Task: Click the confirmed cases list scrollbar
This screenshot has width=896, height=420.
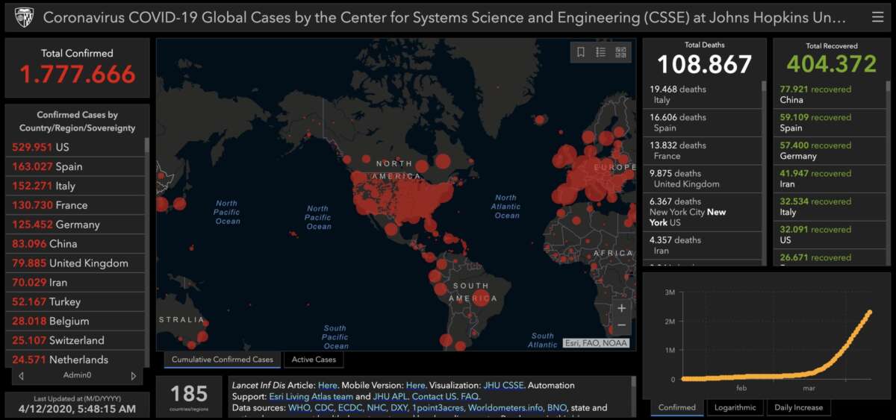Action: pyautogui.click(x=146, y=145)
